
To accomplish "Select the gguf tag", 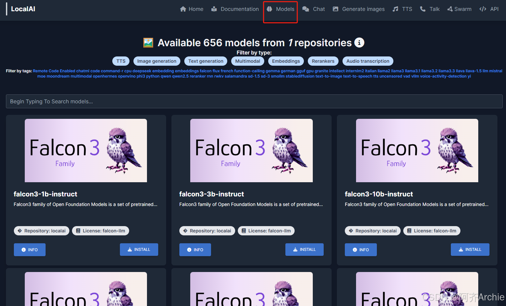I will click(x=301, y=71).
